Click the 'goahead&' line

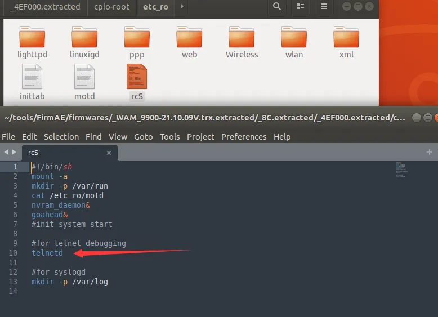coord(50,215)
